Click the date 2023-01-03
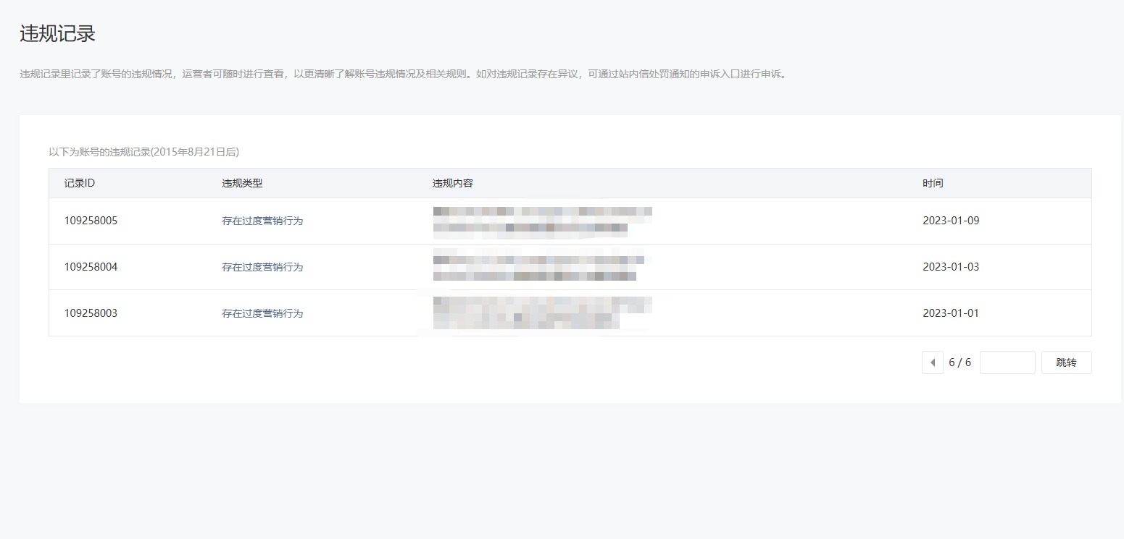Screen dimensions: 1124x539 click(x=950, y=267)
